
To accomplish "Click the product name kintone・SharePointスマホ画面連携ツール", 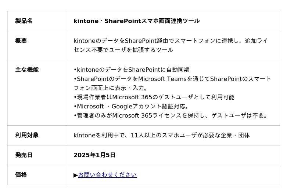I will (x=136, y=21).
